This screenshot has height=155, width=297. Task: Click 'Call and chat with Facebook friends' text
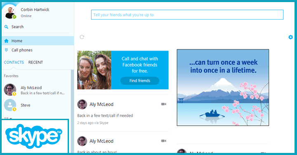point(140,65)
